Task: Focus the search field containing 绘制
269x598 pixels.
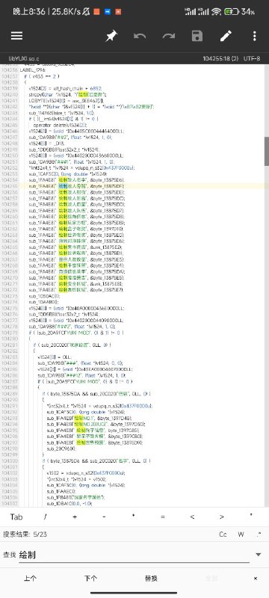Action: [x=134, y=555]
